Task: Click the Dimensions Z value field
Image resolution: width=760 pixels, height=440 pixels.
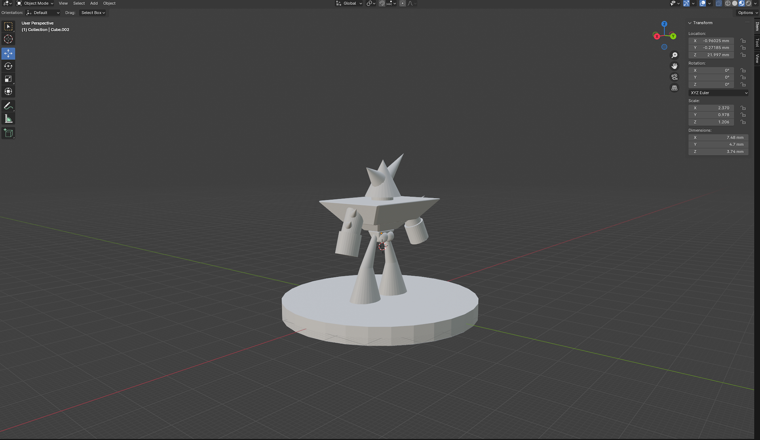Action: (x=718, y=152)
